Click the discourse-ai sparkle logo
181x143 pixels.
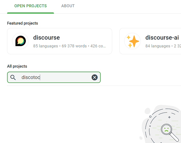click(132, 41)
